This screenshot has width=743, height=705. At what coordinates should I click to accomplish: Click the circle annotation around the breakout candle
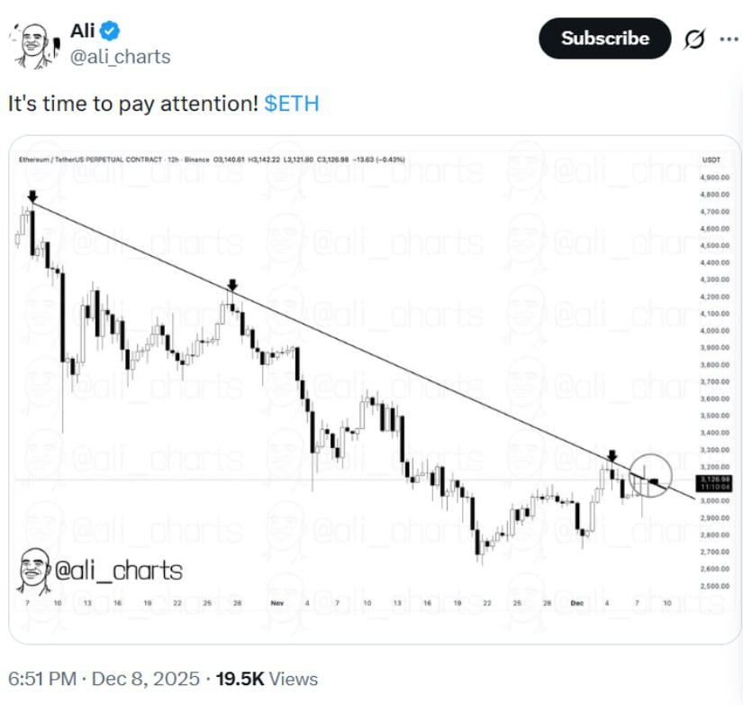[650, 478]
